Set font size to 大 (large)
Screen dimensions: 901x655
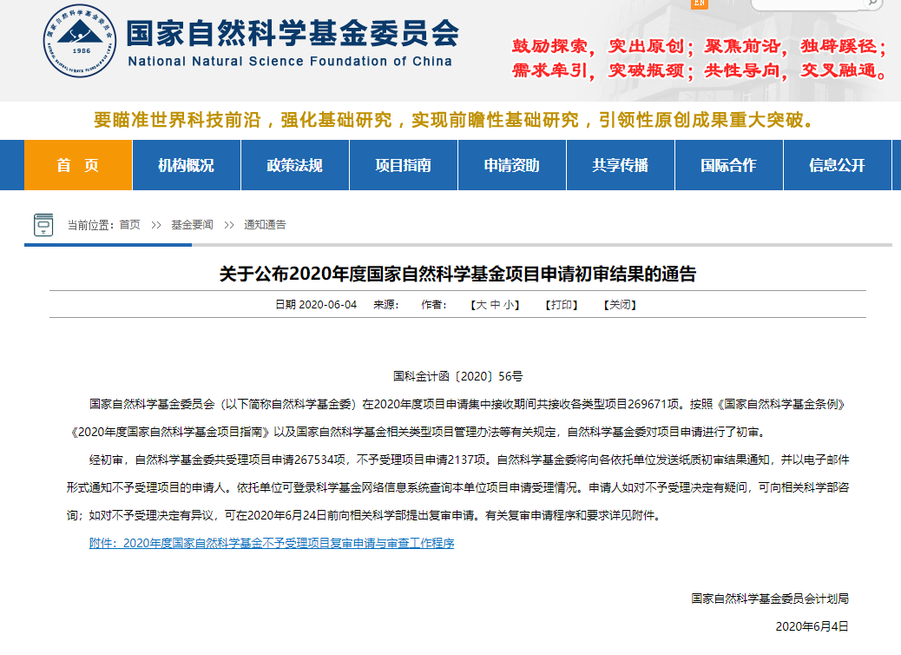[x=481, y=305]
